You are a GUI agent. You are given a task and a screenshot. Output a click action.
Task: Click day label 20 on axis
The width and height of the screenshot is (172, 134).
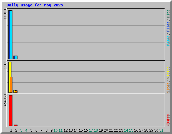point(106,130)
